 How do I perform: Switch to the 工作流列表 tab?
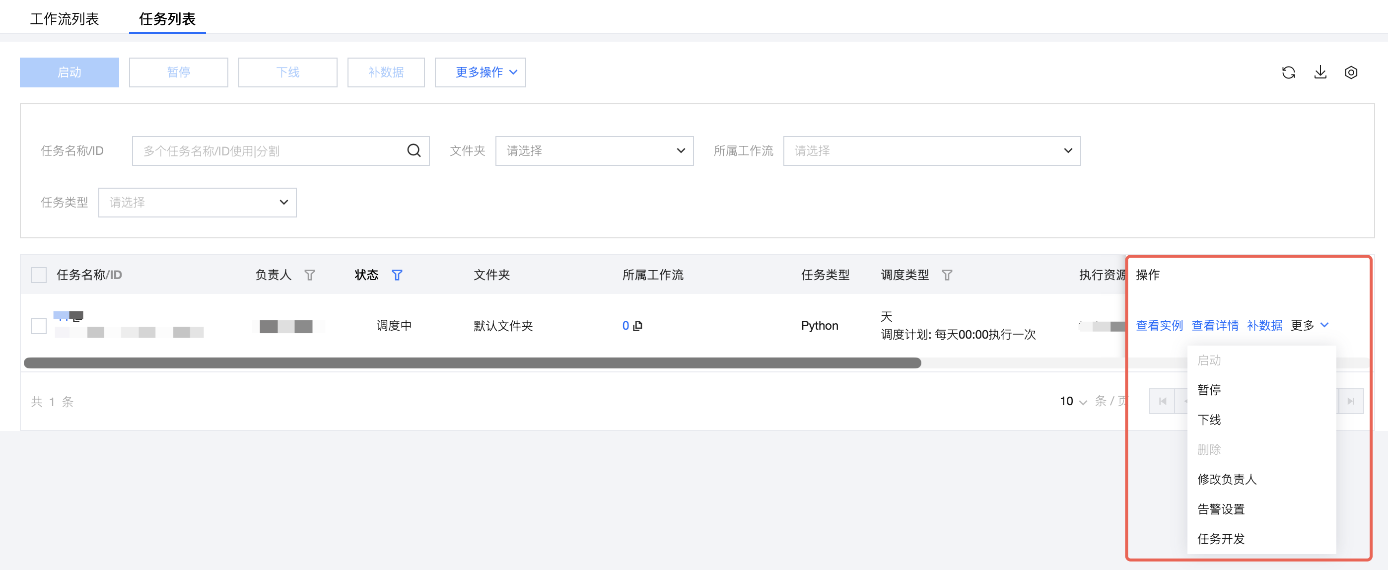[x=65, y=19]
